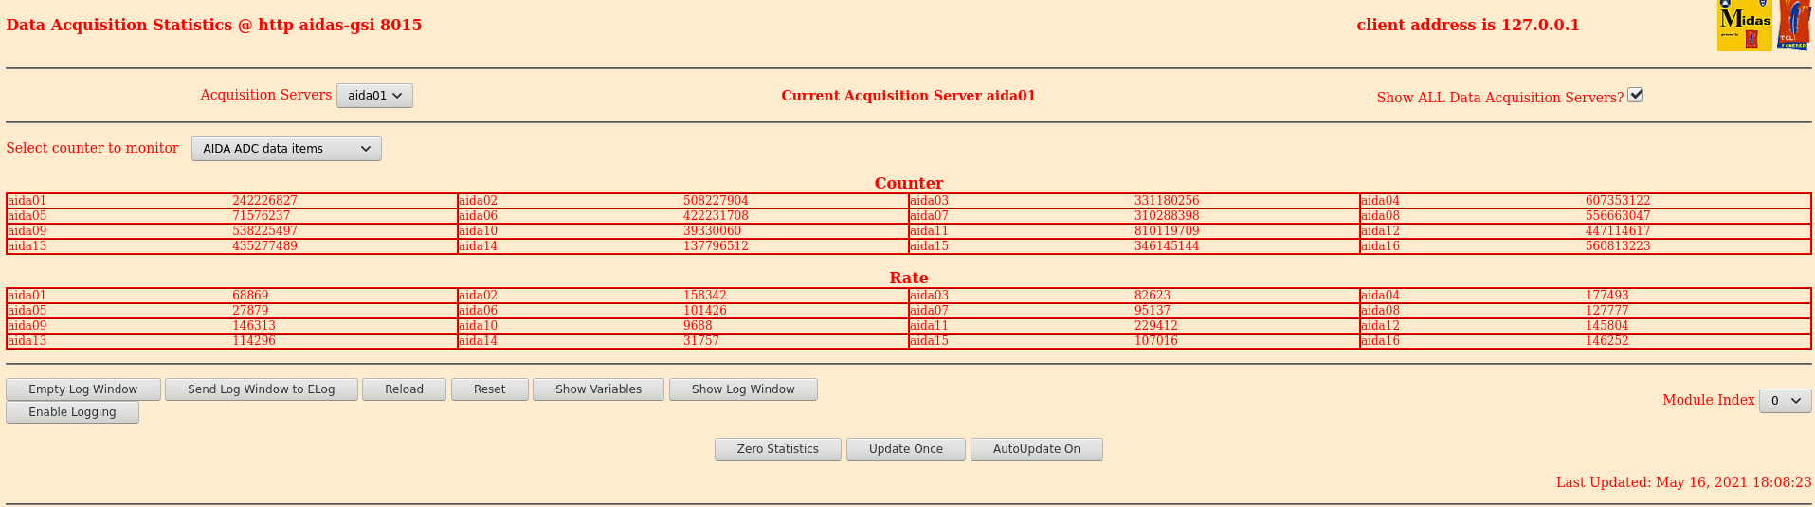The width and height of the screenshot is (1815, 507).
Task: Select rate value 31757 for aida14
Action: (x=701, y=341)
